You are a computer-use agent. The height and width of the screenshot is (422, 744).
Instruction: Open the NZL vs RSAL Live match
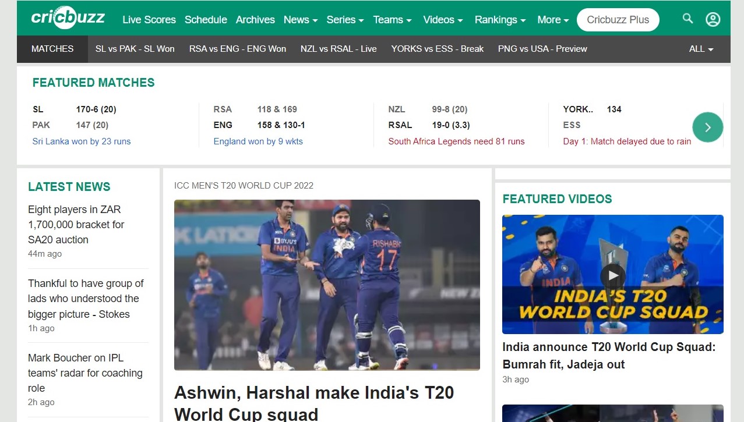click(338, 49)
